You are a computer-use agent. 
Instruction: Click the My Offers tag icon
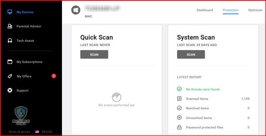point(10,76)
